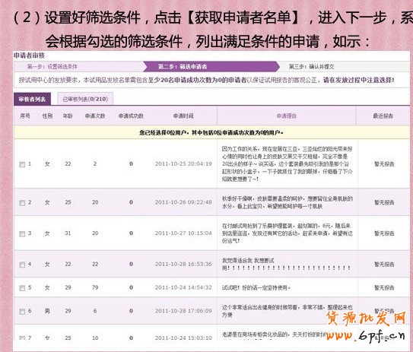
Task: Click the yellow selected-users notice bar
Action: point(211,133)
